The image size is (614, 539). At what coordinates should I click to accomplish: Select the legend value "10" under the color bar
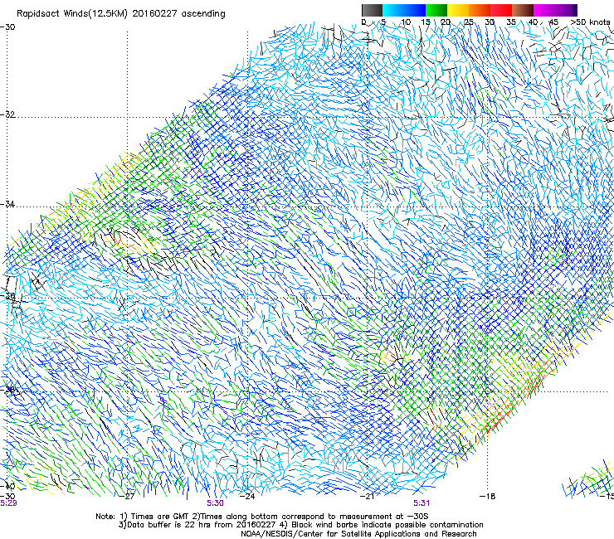(x=406, y=22)
